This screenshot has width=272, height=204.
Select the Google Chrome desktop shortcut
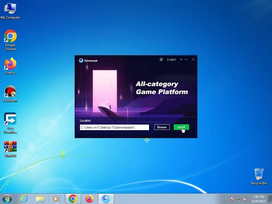tap(10, 40)
